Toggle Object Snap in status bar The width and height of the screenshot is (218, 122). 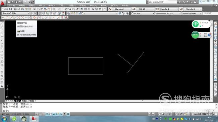50,114
